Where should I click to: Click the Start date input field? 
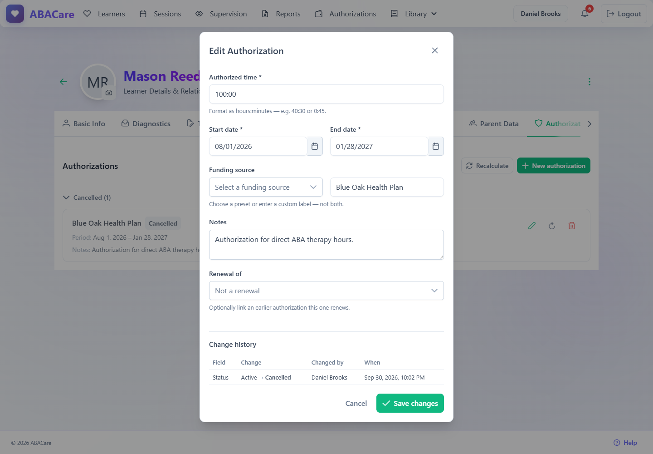[x=258, y=146]
